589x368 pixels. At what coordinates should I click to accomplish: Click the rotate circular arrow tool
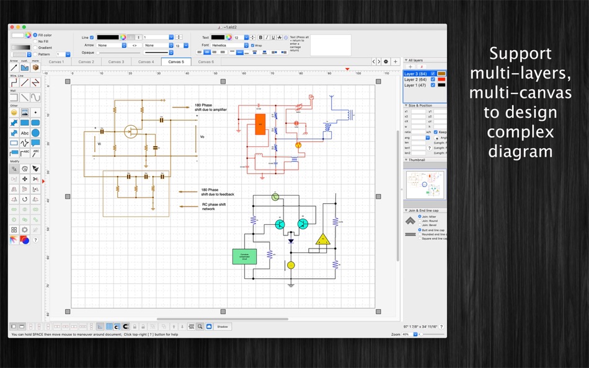click(25, 199)
